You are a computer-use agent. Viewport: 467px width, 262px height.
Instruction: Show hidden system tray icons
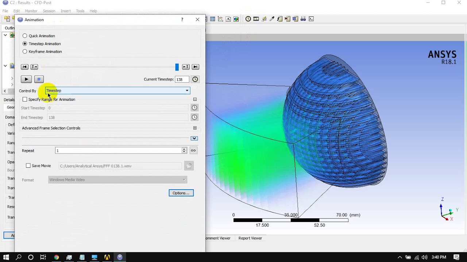point(400,258)
